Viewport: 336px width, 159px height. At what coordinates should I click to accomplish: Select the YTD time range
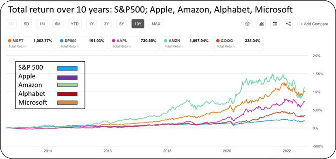(x=75, y=24)
